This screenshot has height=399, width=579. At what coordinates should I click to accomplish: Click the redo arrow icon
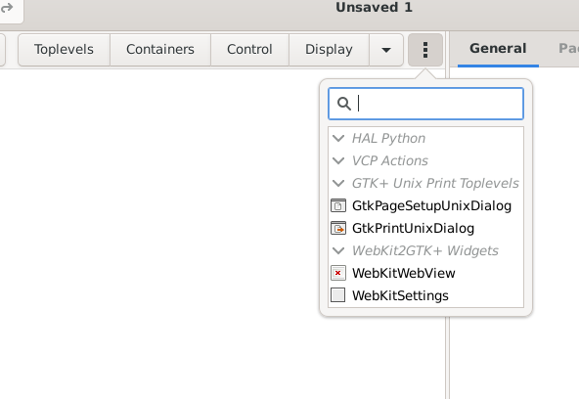[7, 8]
